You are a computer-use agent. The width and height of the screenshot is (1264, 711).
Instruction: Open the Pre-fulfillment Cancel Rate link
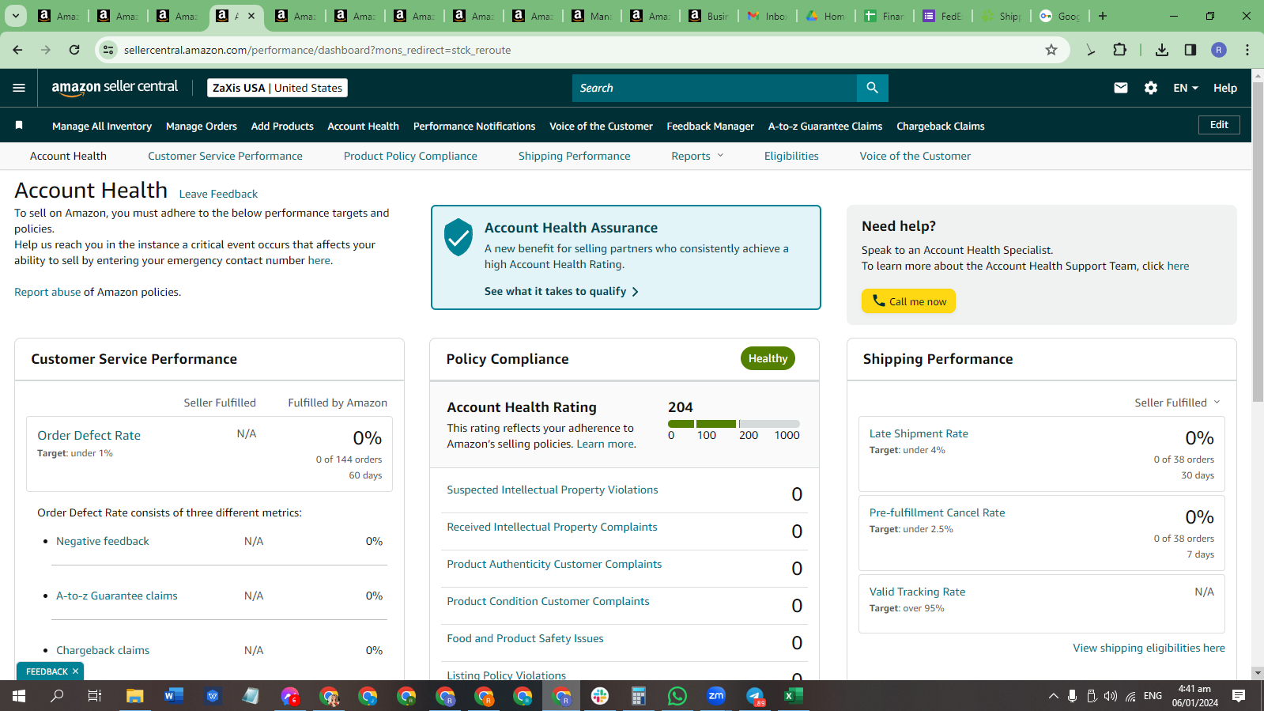[x=938, y=512]
